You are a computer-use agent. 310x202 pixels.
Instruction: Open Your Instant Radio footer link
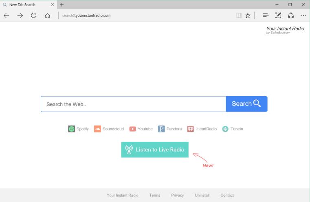[123, 195]
